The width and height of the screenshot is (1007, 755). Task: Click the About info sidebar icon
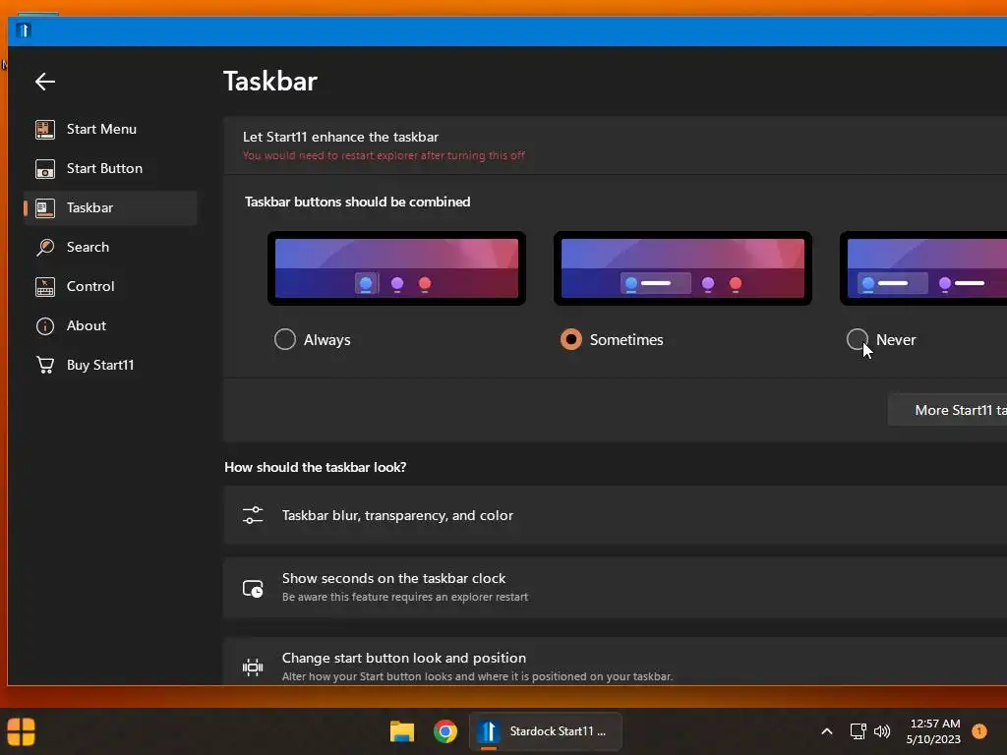click(45, 326)
